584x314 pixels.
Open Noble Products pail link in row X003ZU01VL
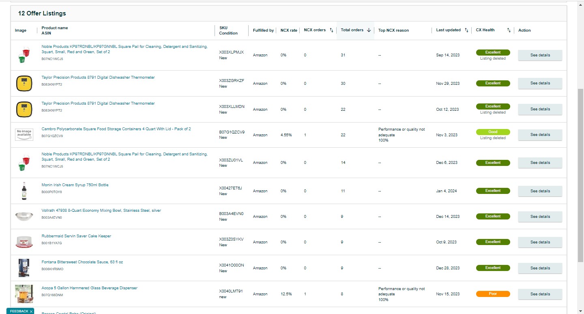point(125,157)
